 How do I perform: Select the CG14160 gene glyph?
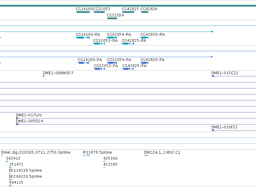coord(83,12)
